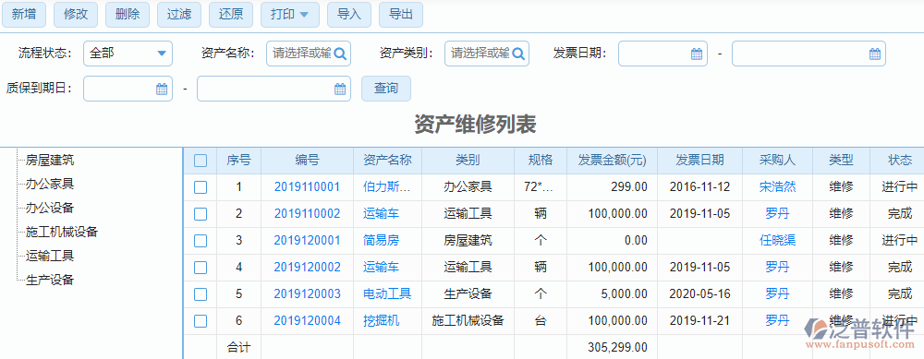Click the 删除 button
924x359 pixels.
[x=128, y=15]
